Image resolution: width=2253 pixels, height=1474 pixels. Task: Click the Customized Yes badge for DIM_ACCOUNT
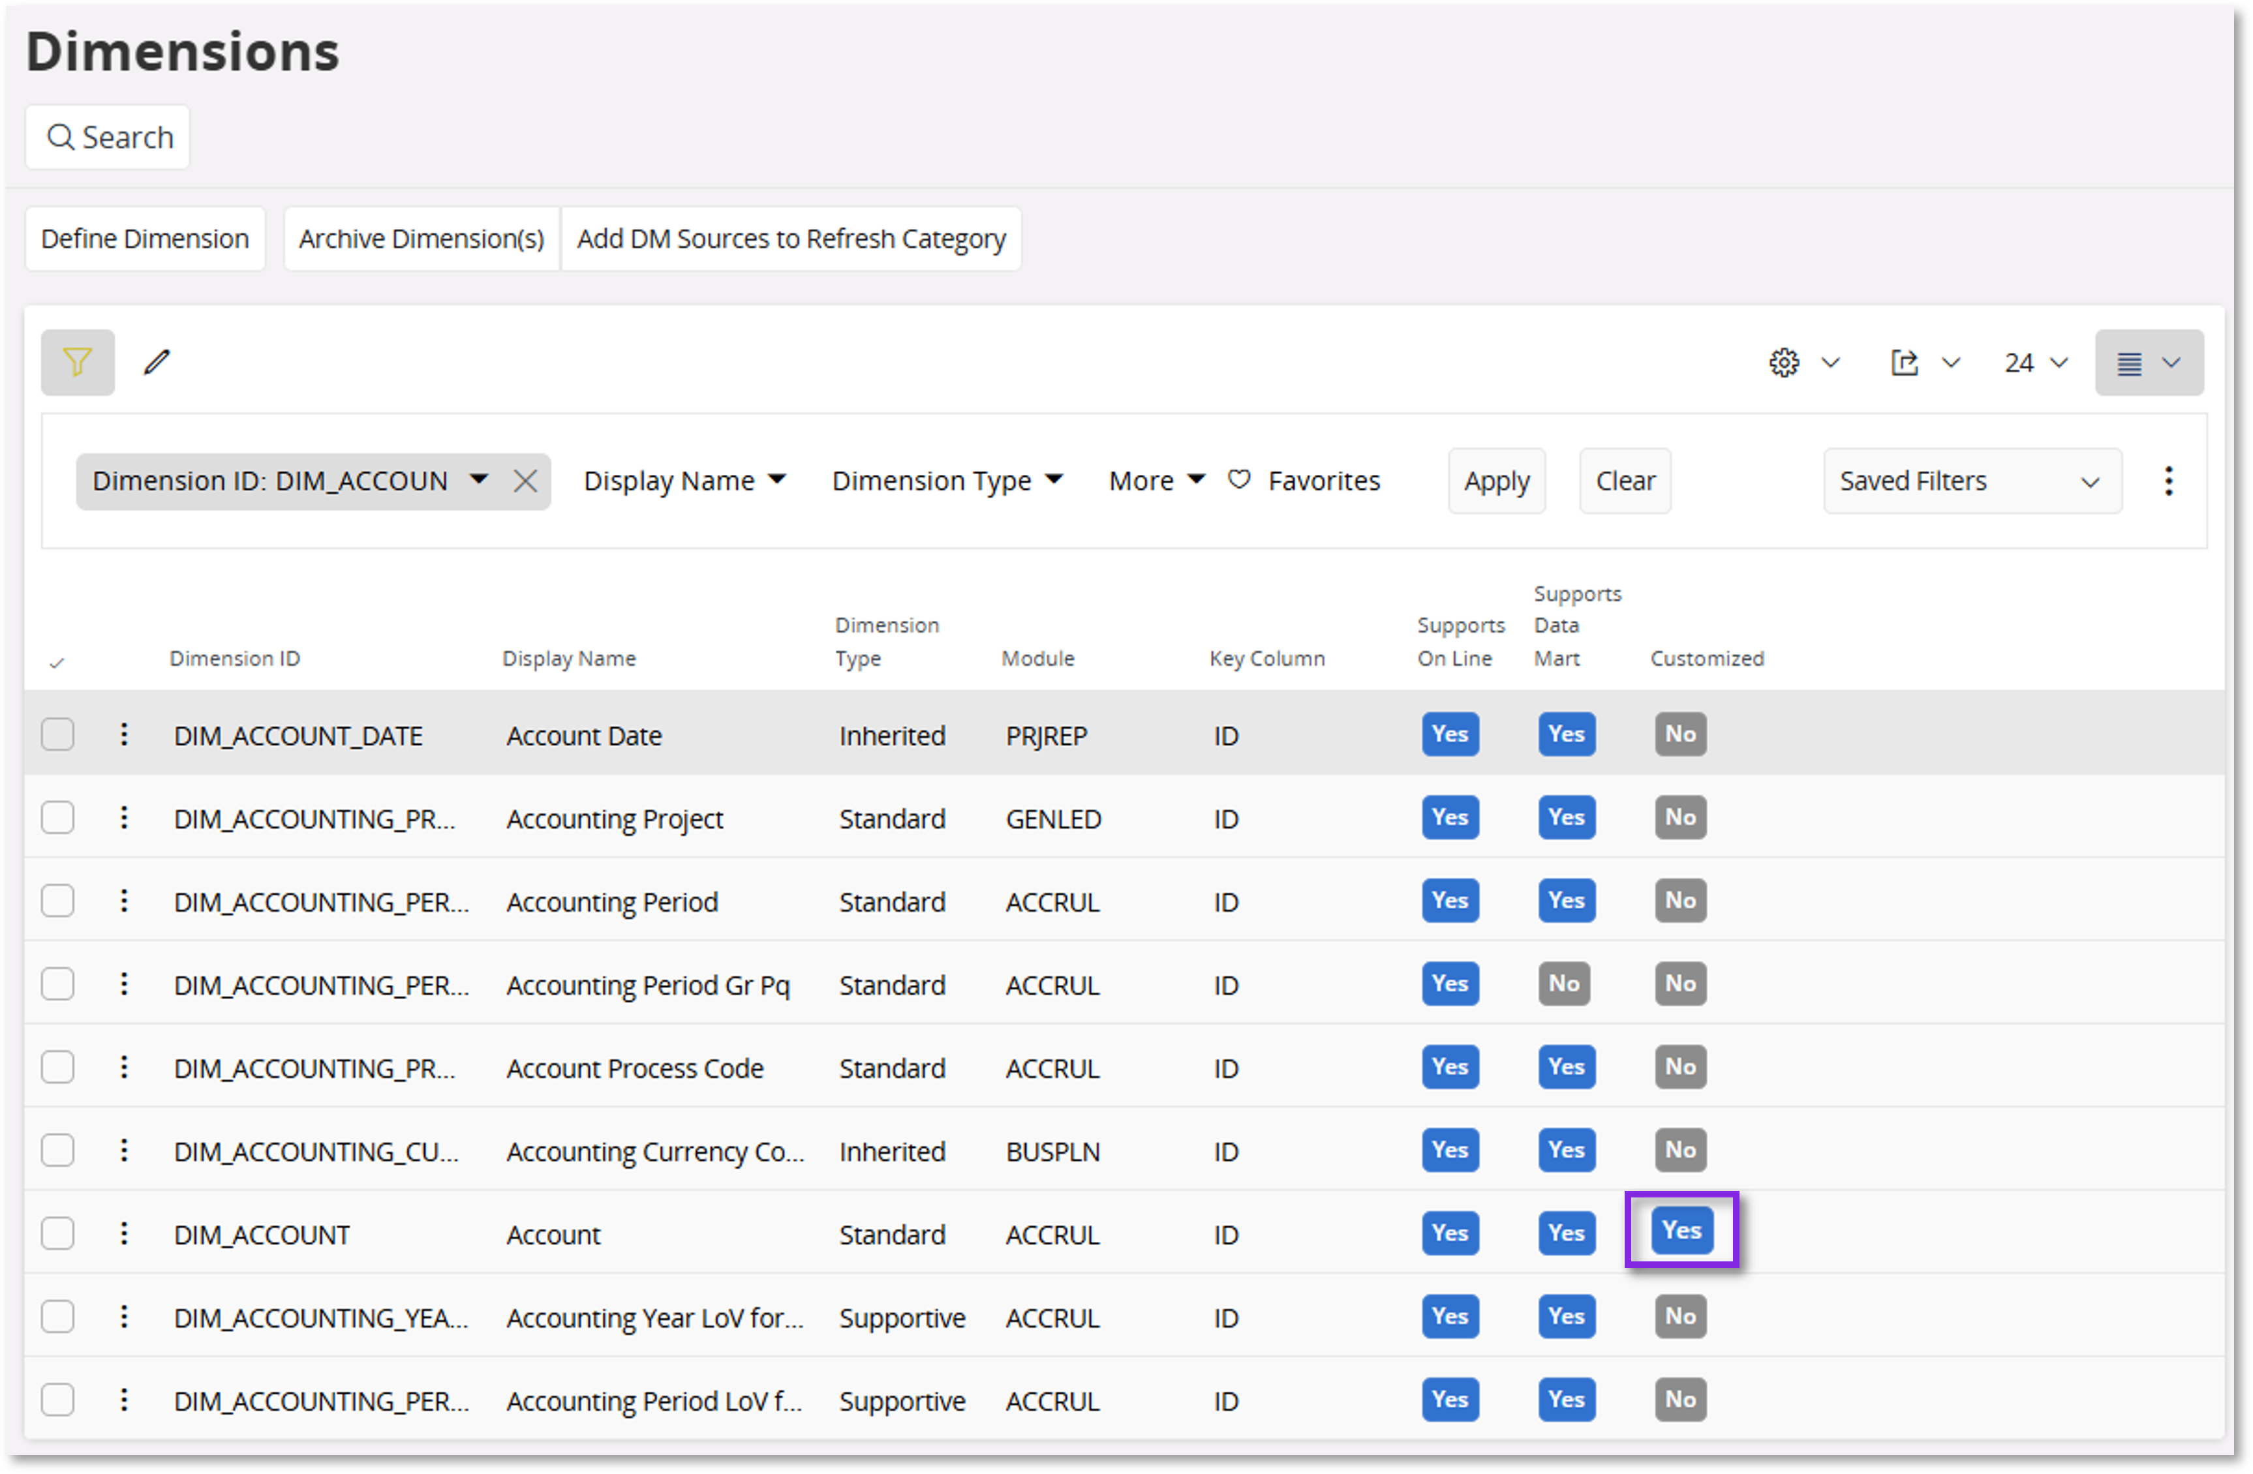pyautogui.click(x=1682, y=1231)
